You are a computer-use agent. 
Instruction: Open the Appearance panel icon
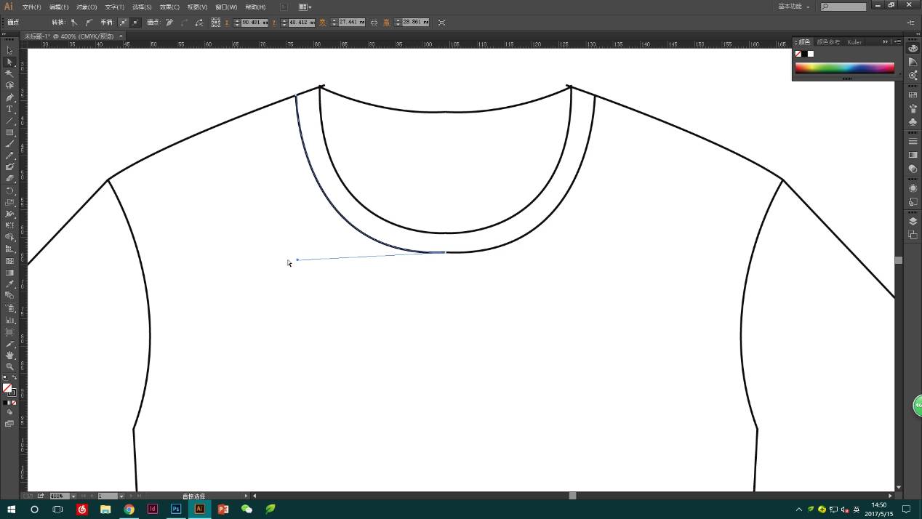click(x=913, y=188)
